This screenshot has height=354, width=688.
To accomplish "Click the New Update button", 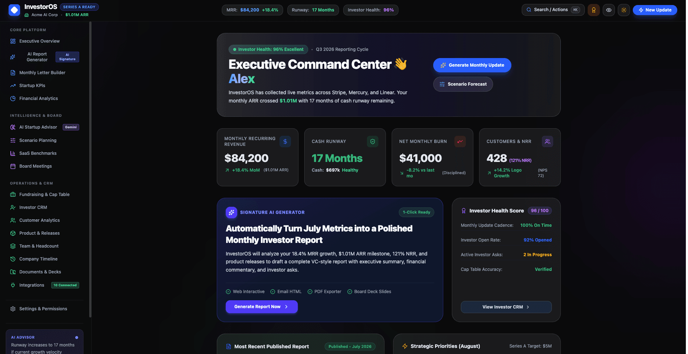I will [655, 10].
